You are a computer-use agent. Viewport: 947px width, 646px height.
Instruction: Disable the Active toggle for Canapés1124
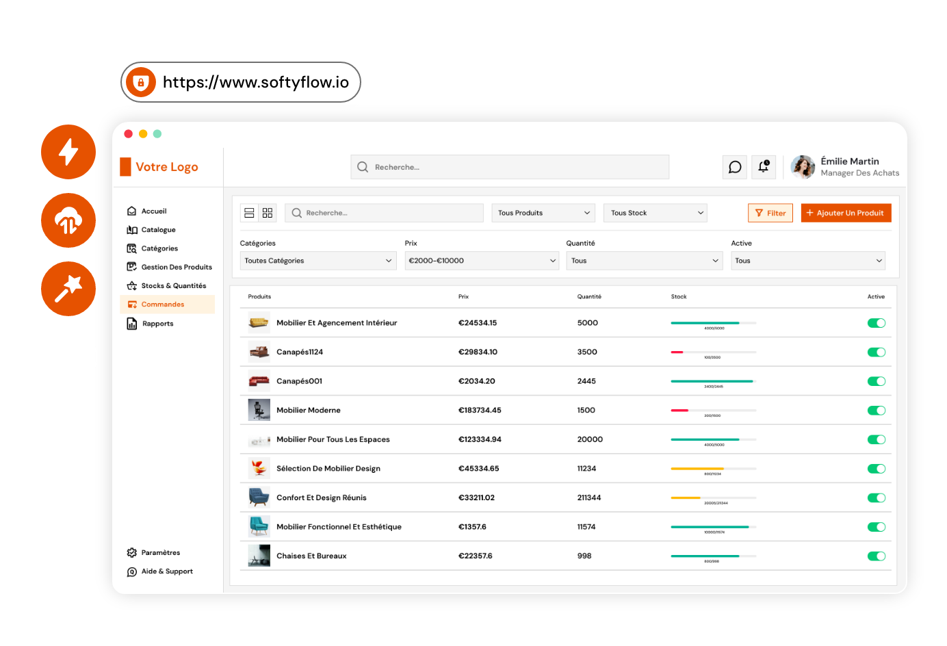(877, 352)
